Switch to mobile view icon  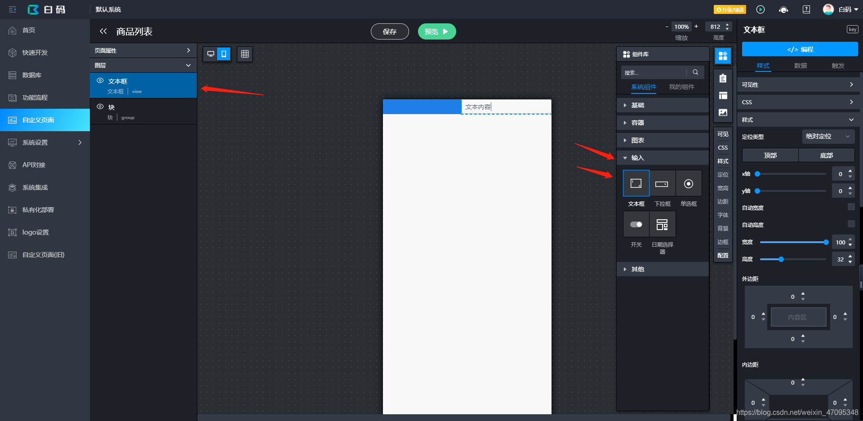tap(224, 54)
